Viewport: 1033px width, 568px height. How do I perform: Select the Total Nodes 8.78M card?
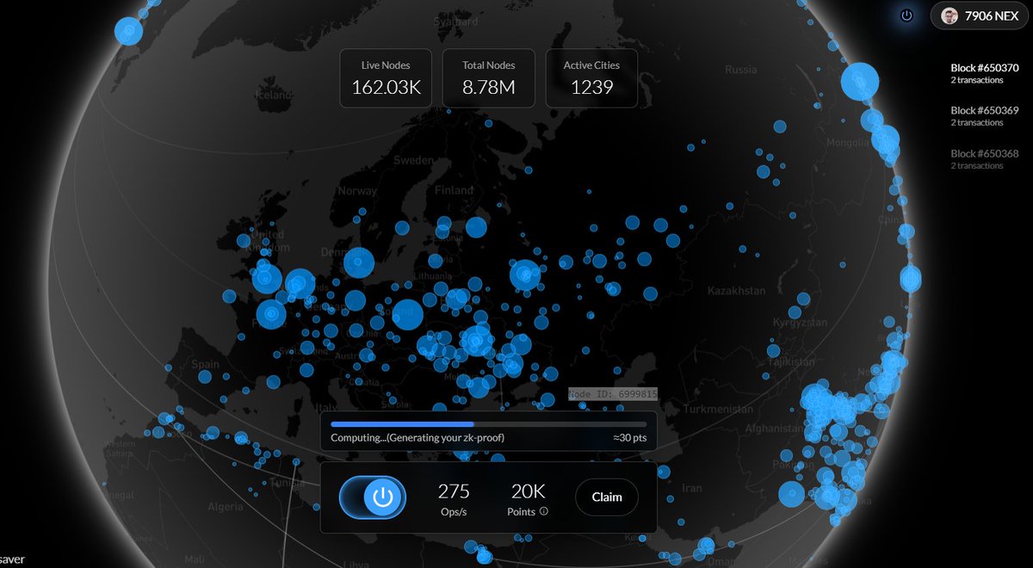coord(489,78)
